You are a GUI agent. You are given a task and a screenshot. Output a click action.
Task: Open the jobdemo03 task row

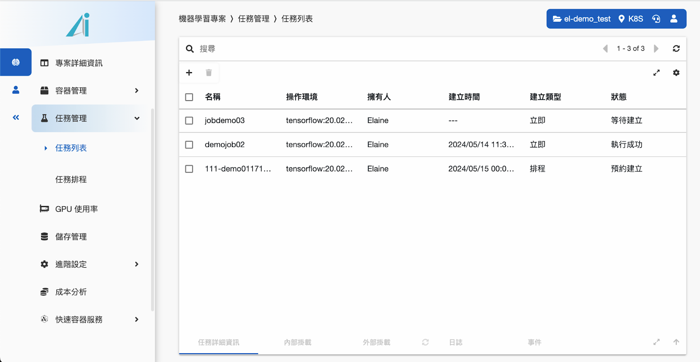pos(432,121)
